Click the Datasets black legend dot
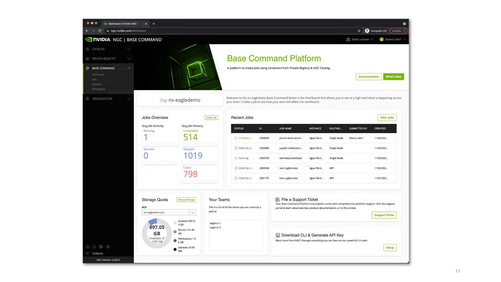 (175, 249)
